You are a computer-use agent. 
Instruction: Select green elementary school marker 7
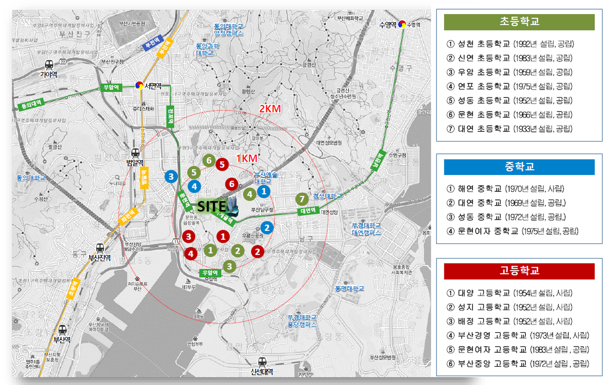pos(302,199)
